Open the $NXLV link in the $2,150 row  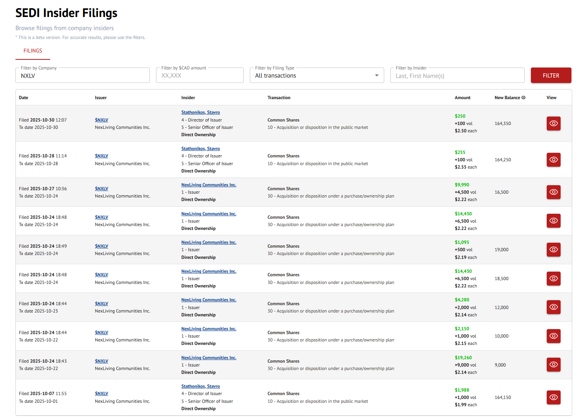point(102,333)
